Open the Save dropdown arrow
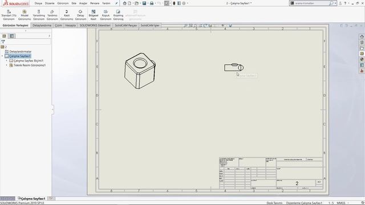 [148, 3]
